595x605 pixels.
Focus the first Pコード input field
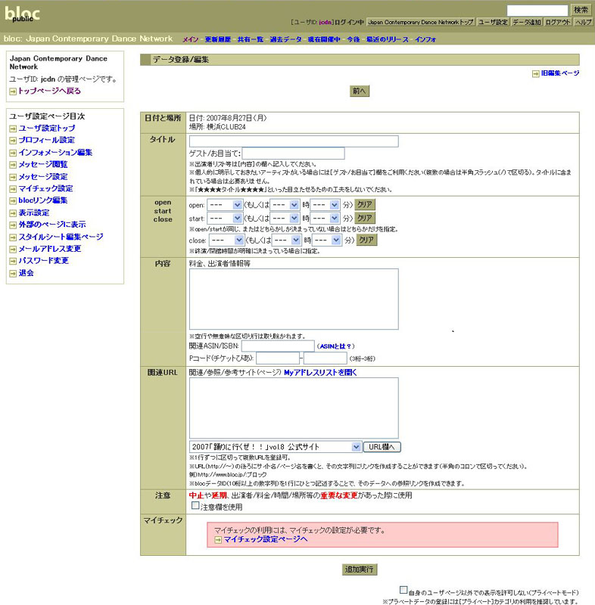[x=278, y=358]
